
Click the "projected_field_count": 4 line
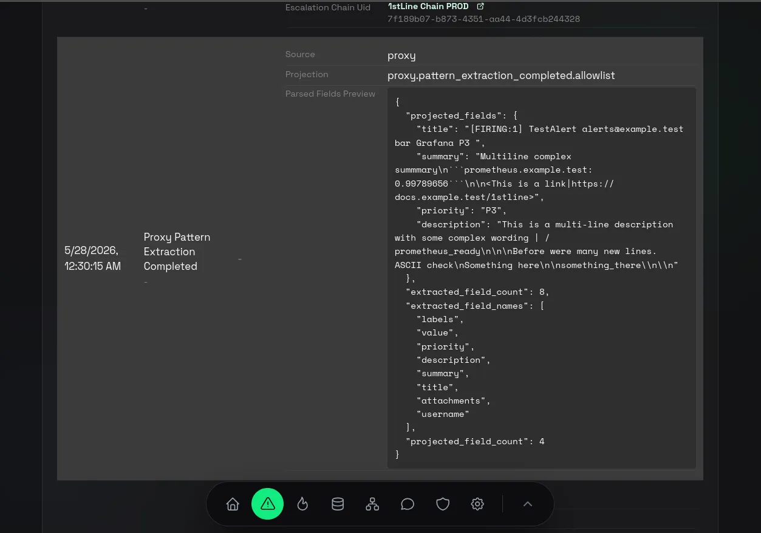point(475,442)
